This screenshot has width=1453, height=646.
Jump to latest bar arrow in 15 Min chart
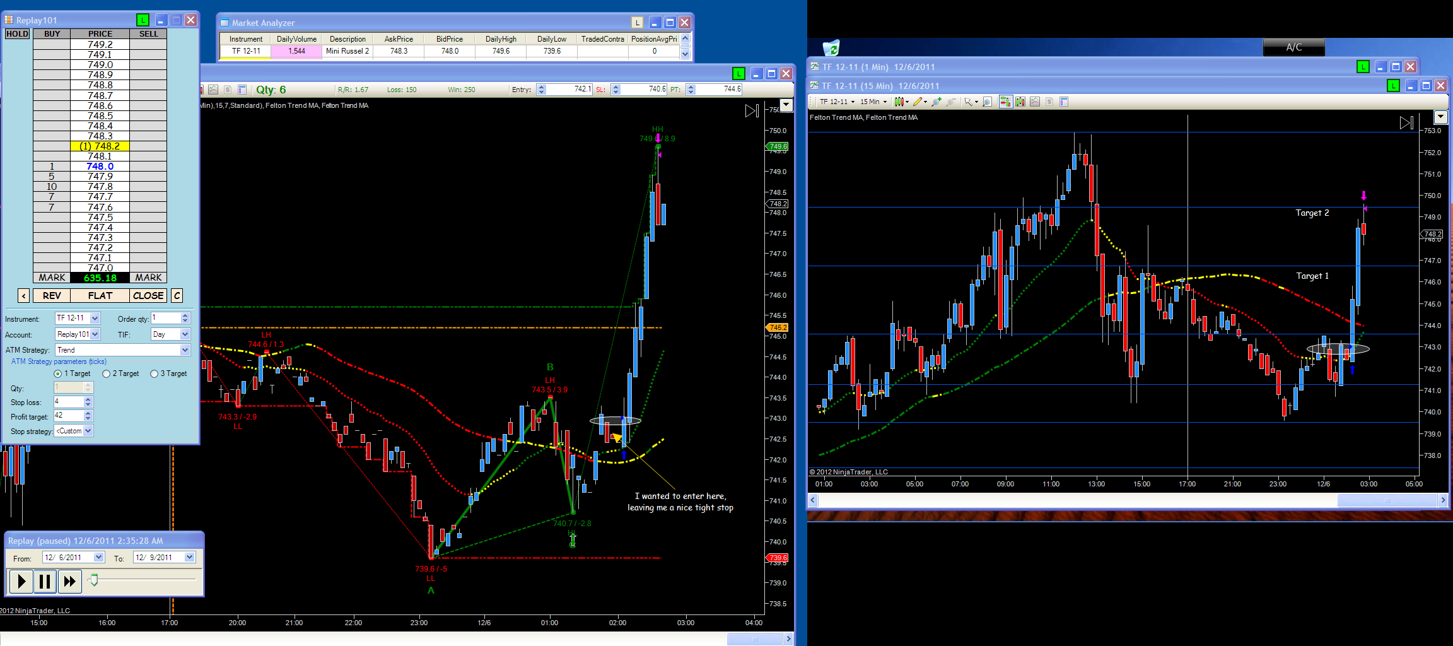tap(1406, 123)
